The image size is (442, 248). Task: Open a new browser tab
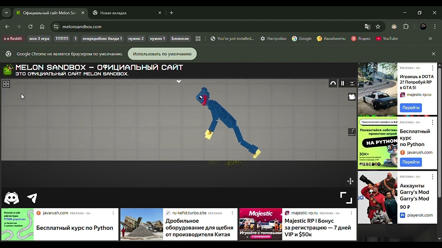[x=172, y=13]
